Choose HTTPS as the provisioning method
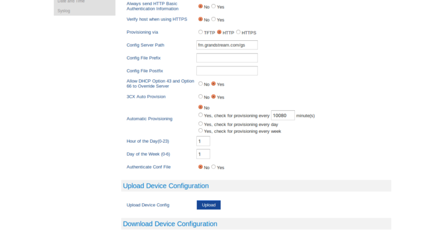The width and height of the screenshot is (444, 236). point(238,32)
